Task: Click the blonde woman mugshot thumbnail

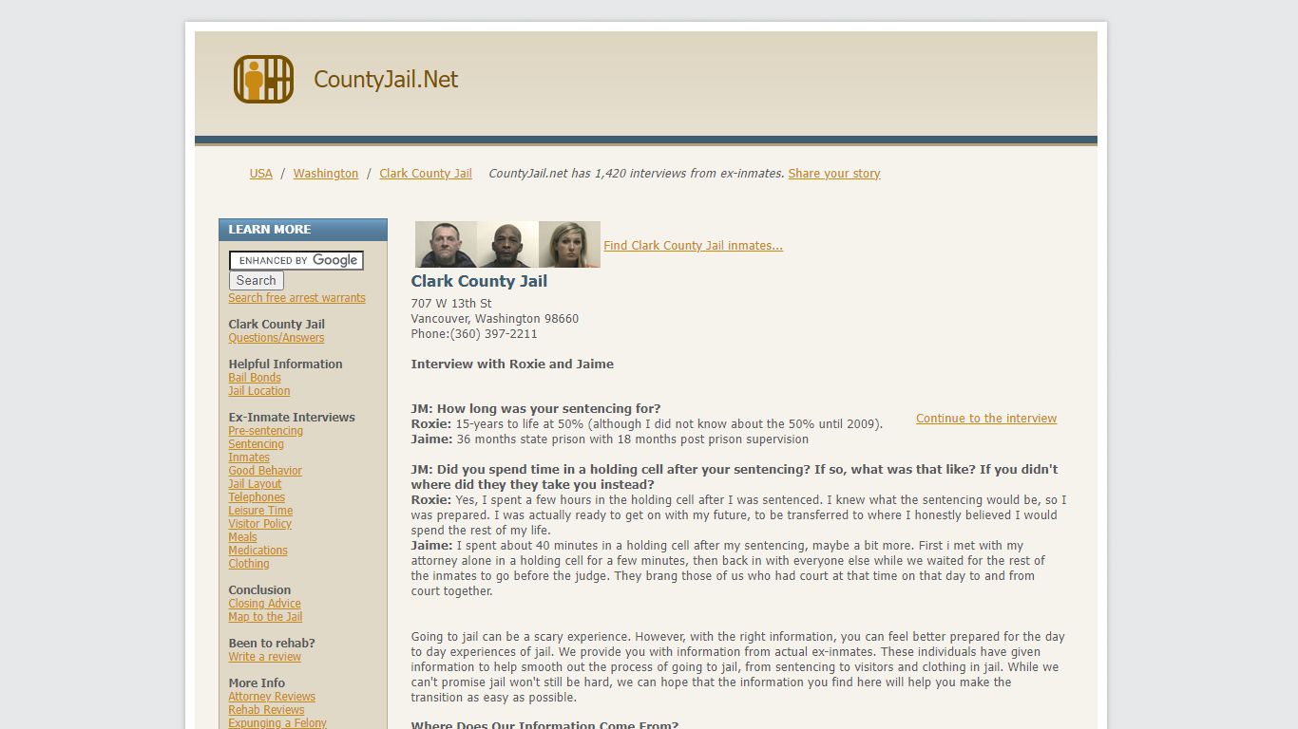Action: 569,245
